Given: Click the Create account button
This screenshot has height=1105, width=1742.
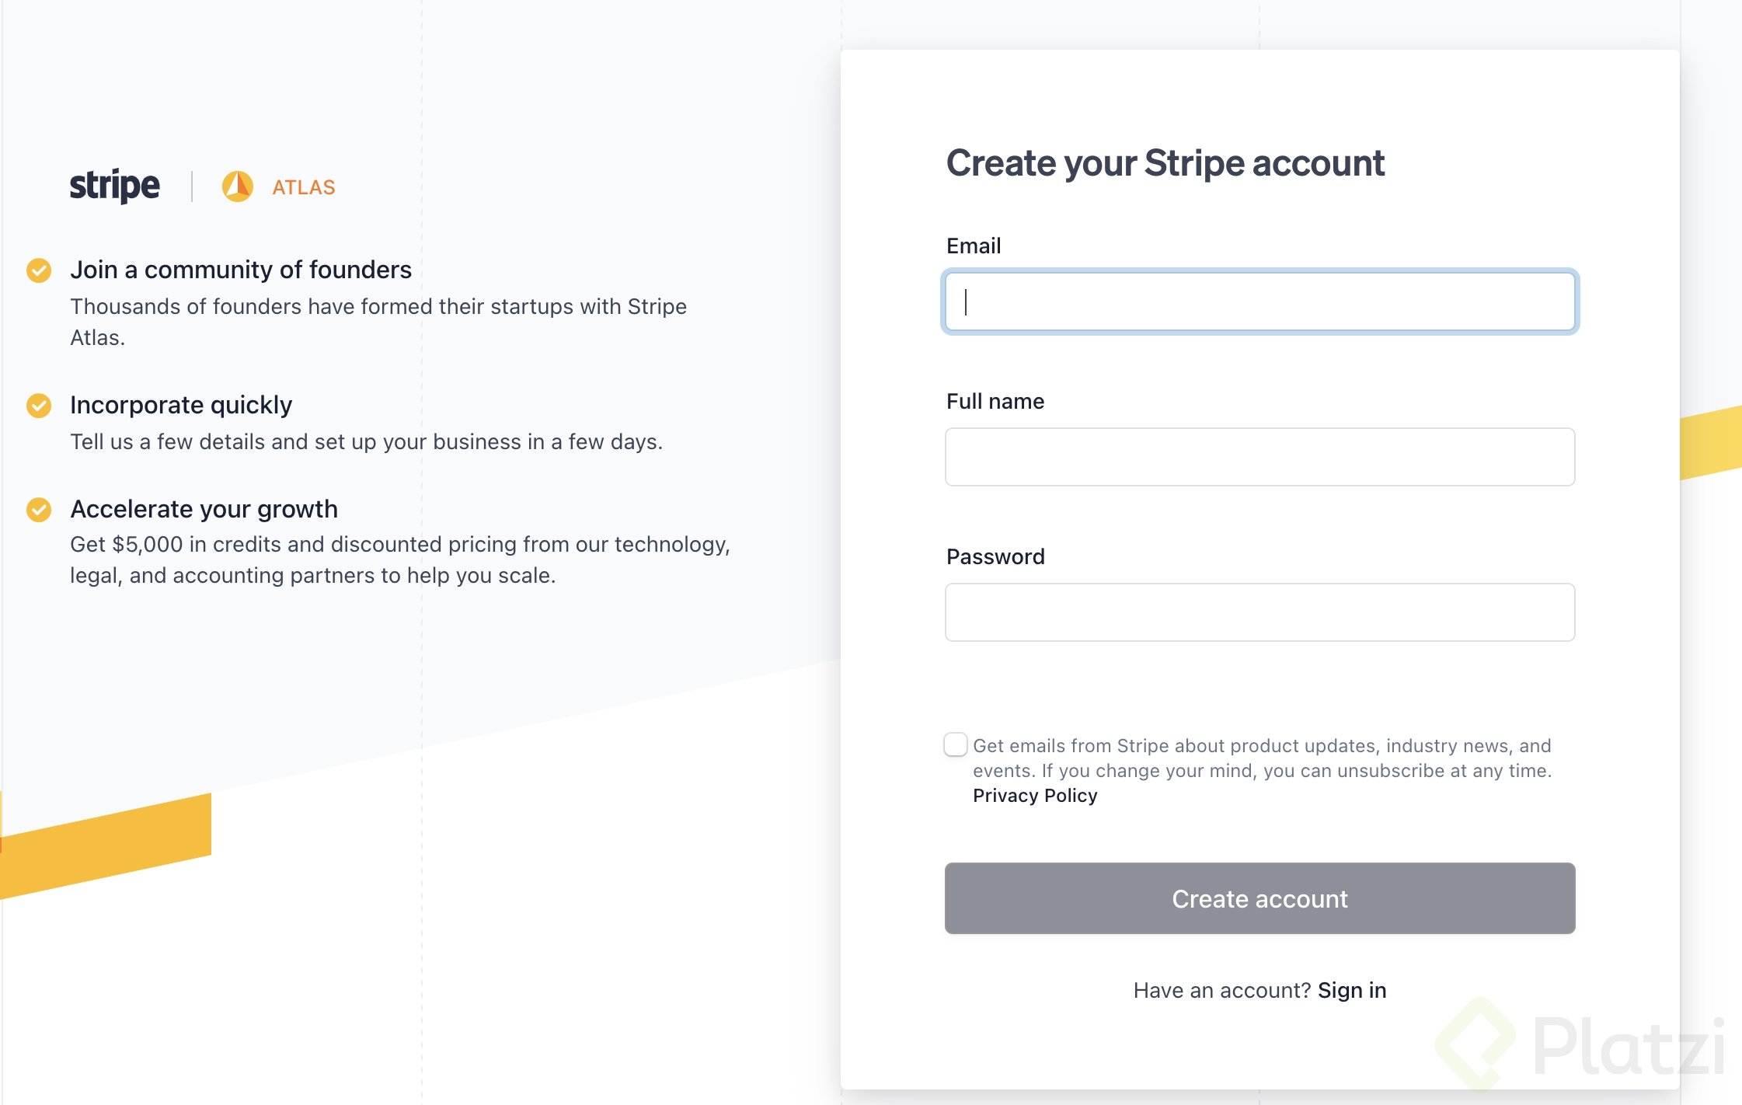Looking at the screenshot, I should [x=1260, y=898].
